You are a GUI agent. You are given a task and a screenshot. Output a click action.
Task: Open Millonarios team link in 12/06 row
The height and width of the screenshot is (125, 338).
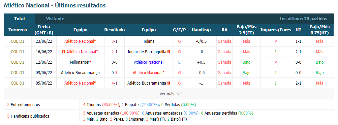tap(80, 62)
